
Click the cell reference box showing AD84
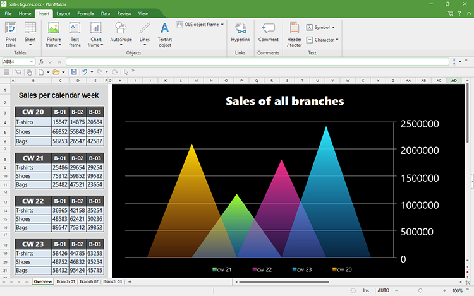(x=16, y=61)
